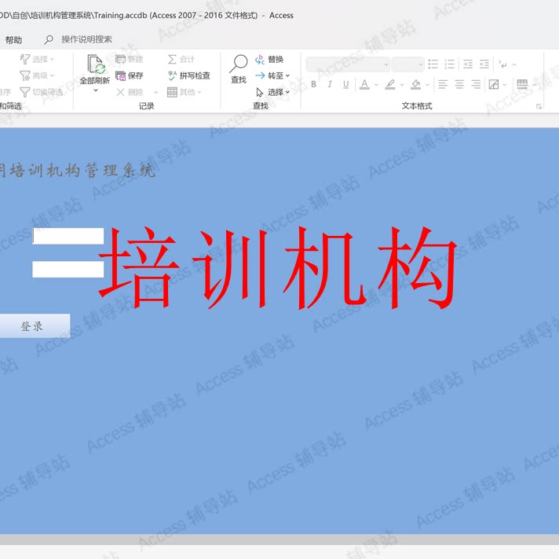This screenshot has height=559, width=559.
Task: Toggle Italic formatting
Action: 330,84
